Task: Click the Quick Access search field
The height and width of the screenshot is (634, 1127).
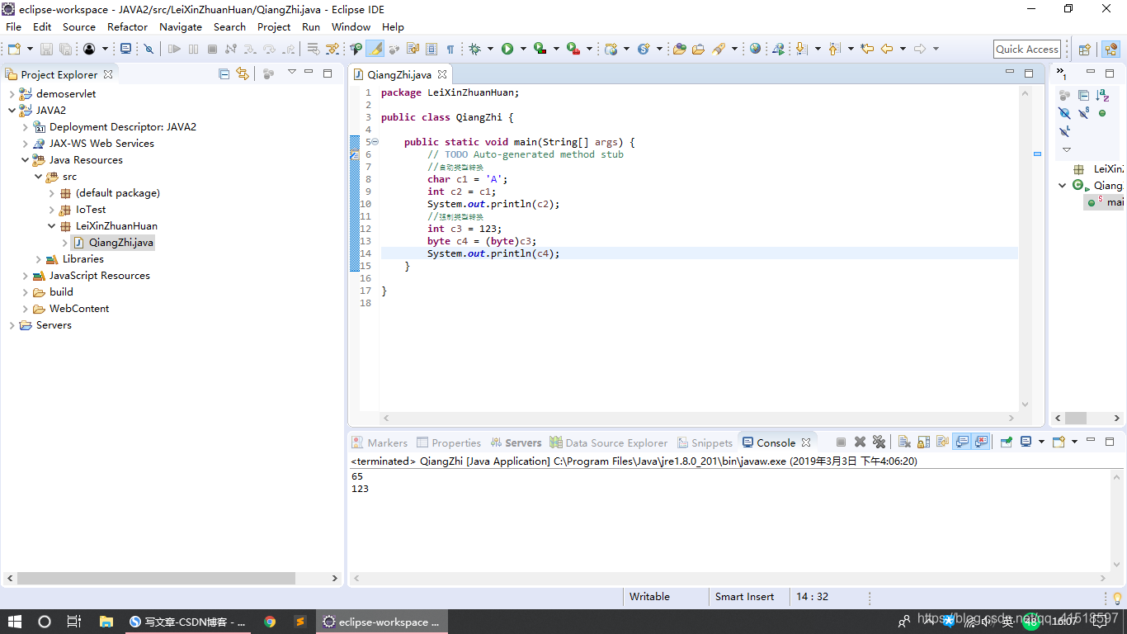Action: (1027, 50)
